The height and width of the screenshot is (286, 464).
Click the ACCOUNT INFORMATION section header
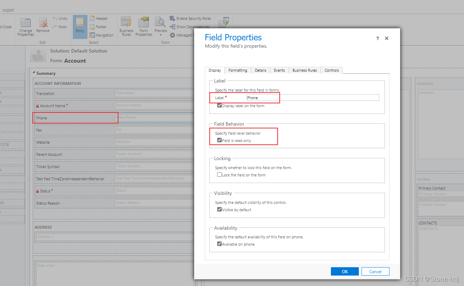(x=57, y=84)
